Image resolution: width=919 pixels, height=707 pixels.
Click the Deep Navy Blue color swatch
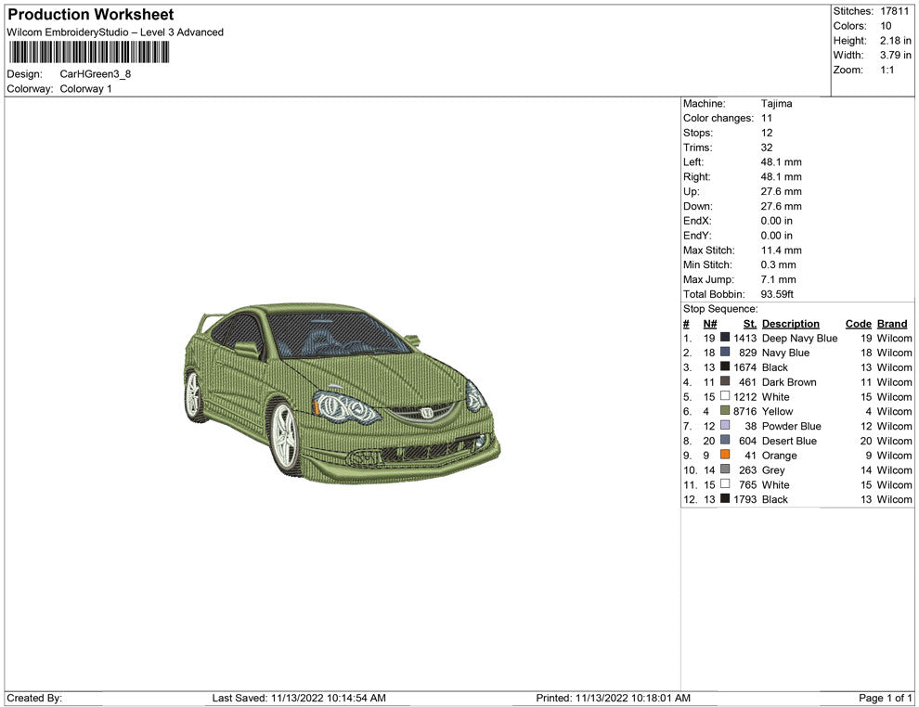(x=725, y=339)
